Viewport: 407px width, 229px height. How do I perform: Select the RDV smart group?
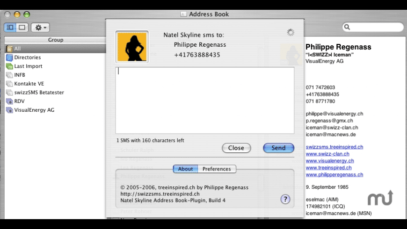55,101
